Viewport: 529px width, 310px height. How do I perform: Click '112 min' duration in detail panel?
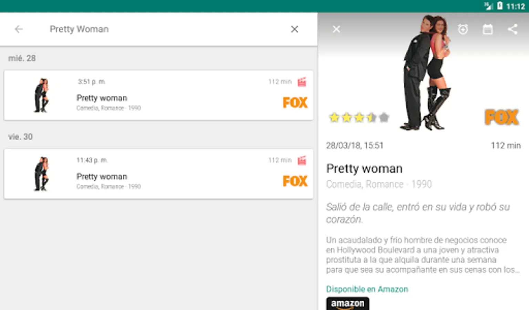pos(506,146)
